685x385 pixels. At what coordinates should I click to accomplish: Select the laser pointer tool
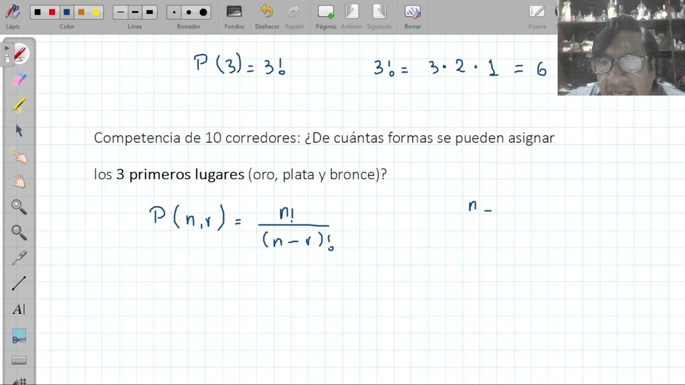pos(19,258)
